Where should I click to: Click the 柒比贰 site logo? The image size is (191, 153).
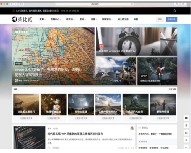tap(22, 19)
